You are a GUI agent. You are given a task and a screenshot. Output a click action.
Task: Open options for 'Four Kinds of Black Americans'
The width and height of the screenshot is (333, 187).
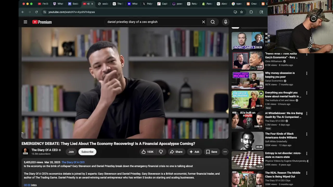click(x=307, y=134)
